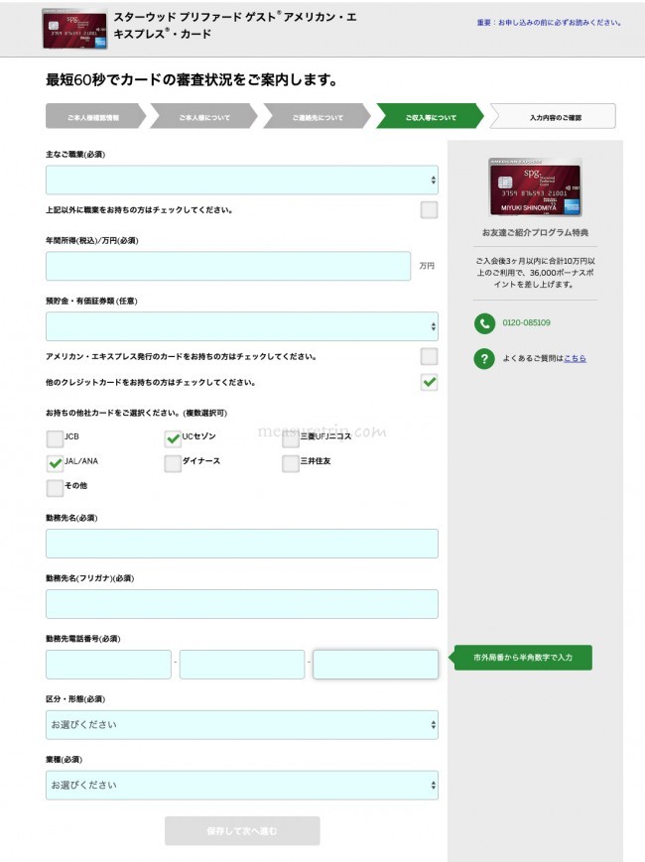Image resolution: width=645 pixels, height=862 pixels.
Task: Check the JCB checkbox
Action: (x=55, y=438)
